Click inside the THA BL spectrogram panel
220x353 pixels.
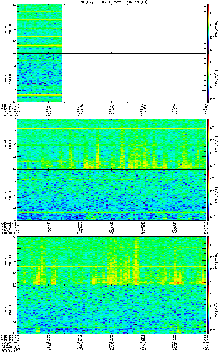(111, 29)
